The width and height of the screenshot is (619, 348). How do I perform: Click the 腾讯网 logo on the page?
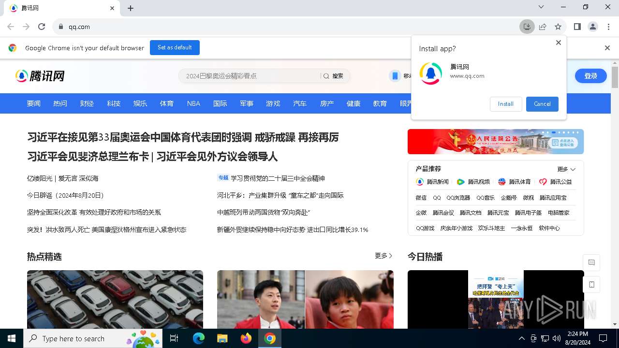(40, 76)
